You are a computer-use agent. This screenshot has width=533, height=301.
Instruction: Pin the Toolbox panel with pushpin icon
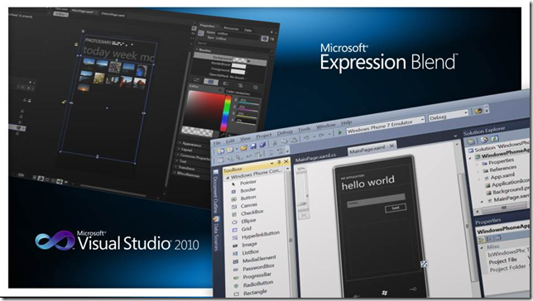tap(279, 162)
